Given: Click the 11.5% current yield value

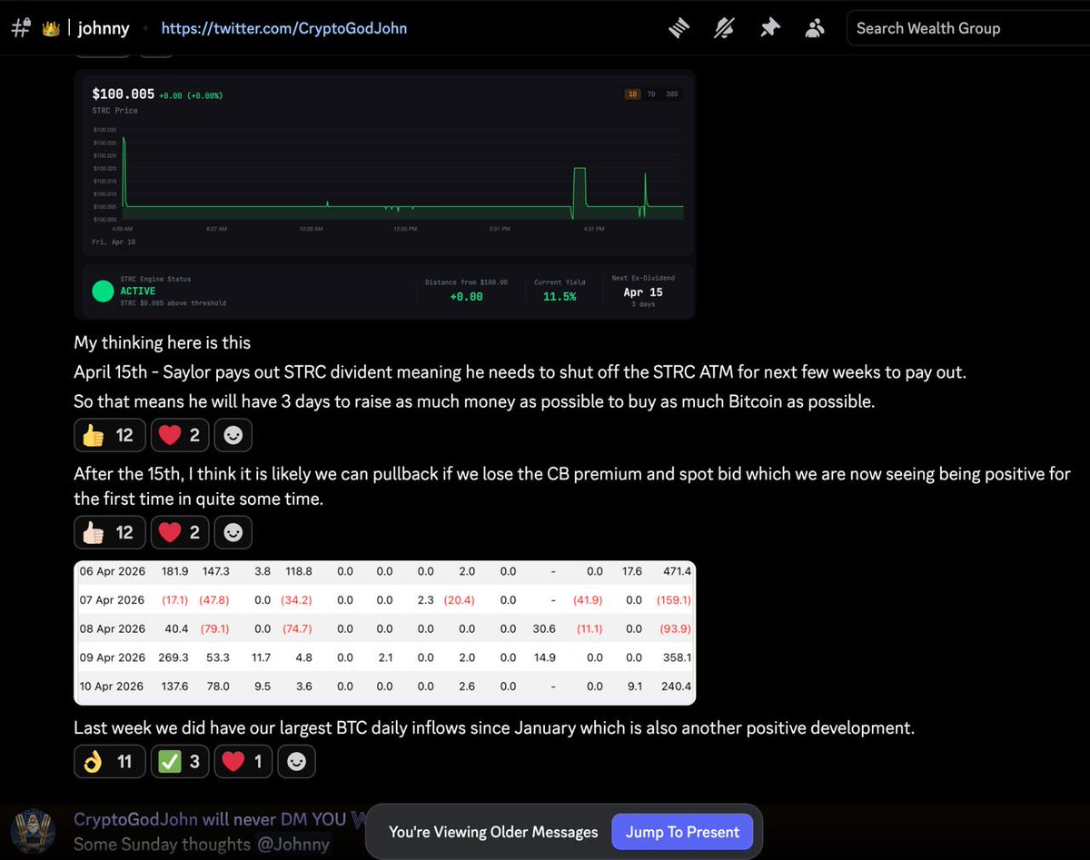Looking at the screenshot, I should 560,297.
